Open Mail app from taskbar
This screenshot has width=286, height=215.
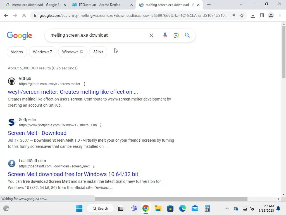[195, 208]
